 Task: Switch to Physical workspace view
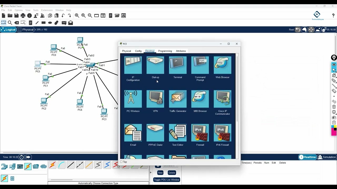pos(26,30)
